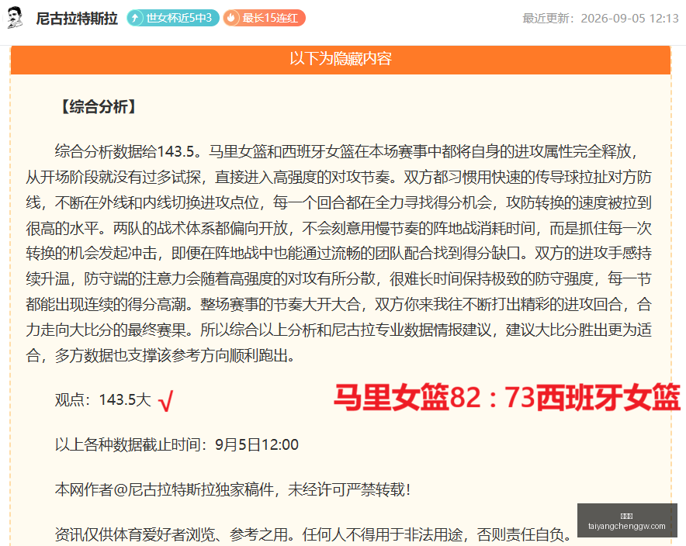Select the 世女杯近5中3 badge

[173, 18]
